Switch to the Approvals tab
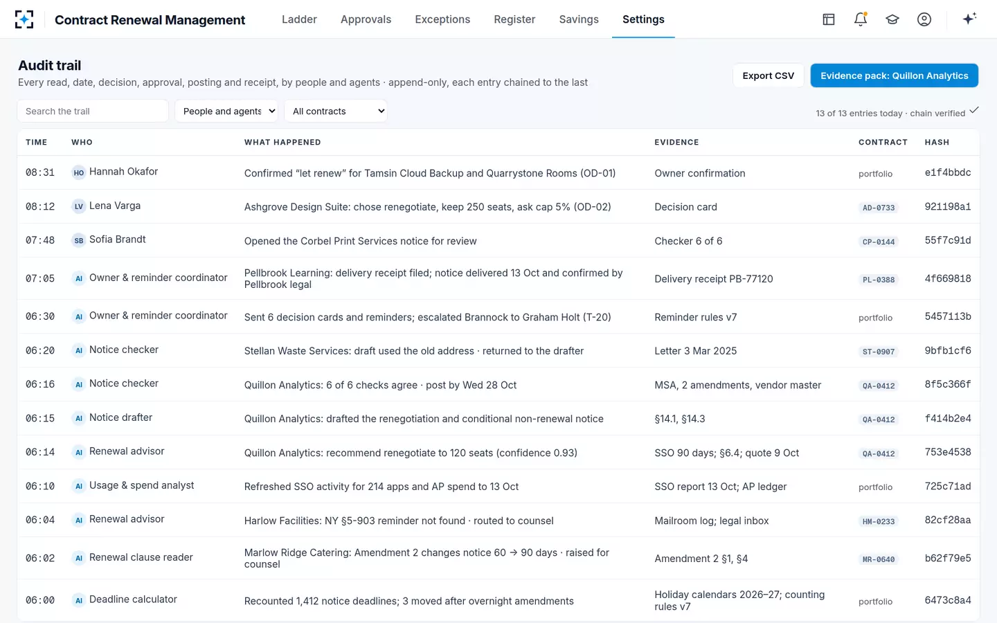This screenshot has width=997, height=623. pos(366,19)
